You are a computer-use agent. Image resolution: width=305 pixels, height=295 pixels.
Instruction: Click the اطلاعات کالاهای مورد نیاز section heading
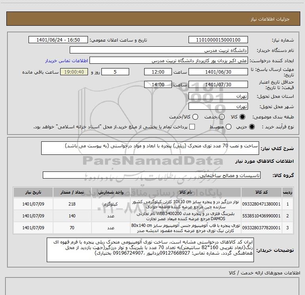coord(265,161)
